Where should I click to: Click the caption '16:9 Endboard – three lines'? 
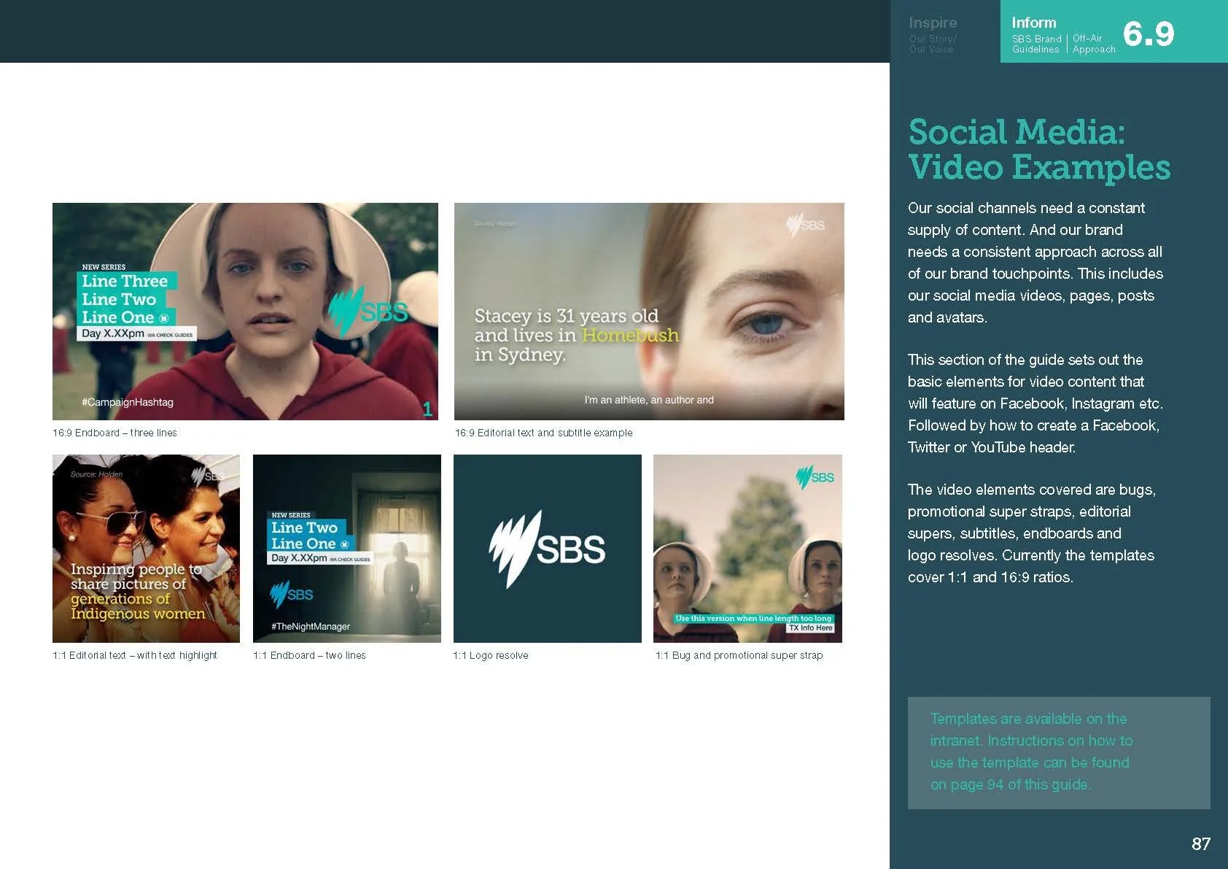pyautogui.click(x=114, y=433)
